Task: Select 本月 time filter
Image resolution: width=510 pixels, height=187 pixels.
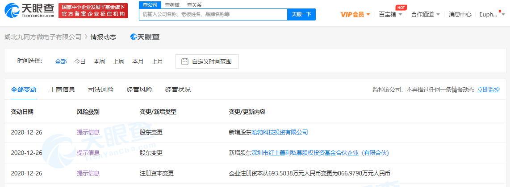Action: (x=138, y=61)
